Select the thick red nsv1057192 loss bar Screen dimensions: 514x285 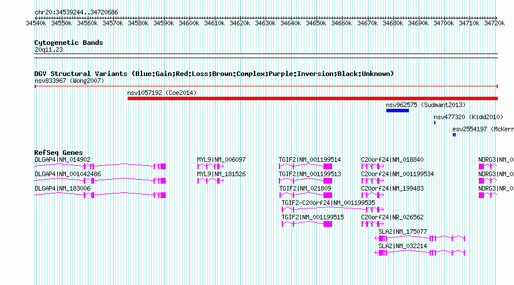click(x=312, y=98)
